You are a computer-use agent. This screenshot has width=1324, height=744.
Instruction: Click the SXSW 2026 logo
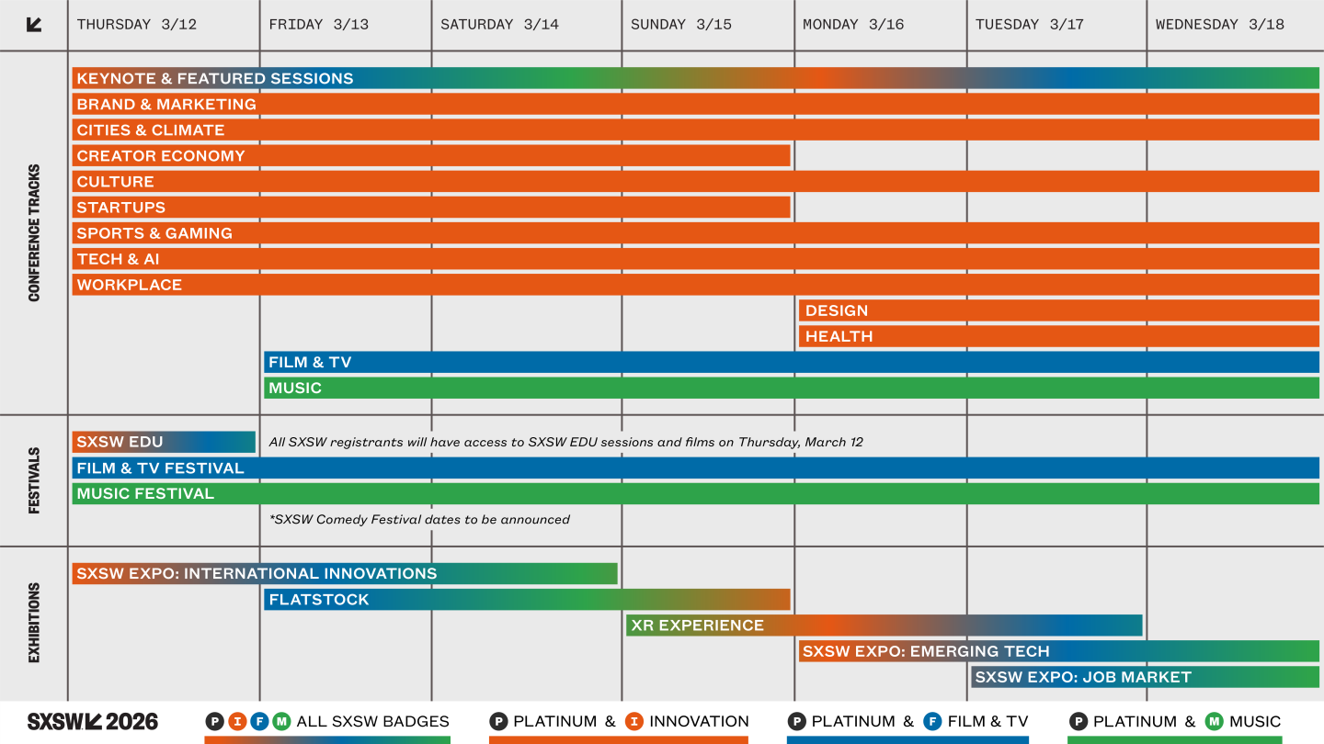[x=93, y=721]
